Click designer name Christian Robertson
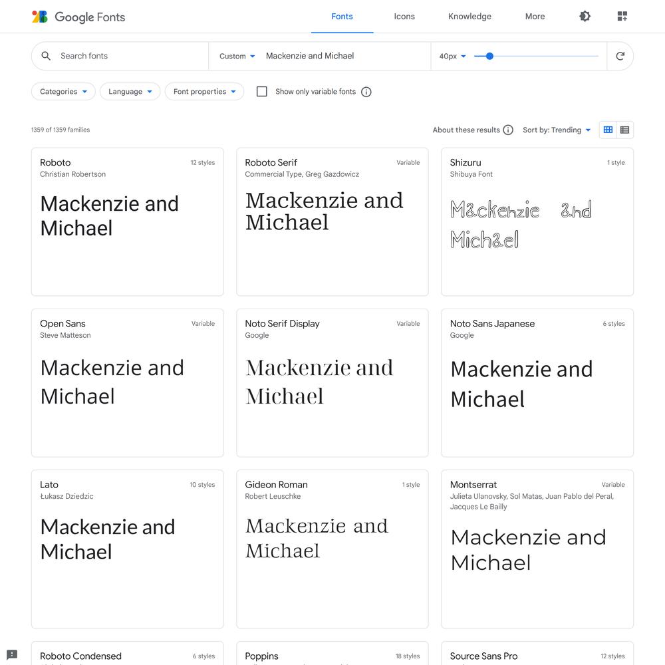Viewport: 665px width, 665px height. point(72,174)
